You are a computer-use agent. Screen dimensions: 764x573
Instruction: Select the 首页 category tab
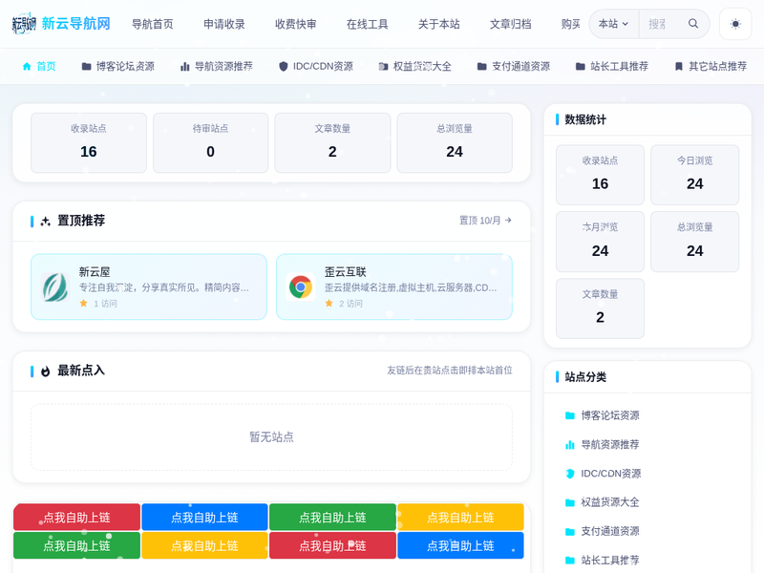(39, 66)
